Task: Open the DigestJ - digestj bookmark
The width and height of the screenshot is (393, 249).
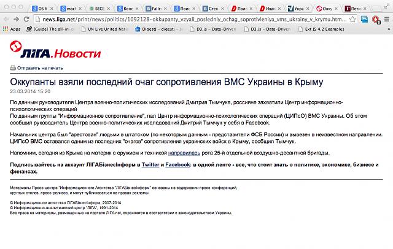Action: point(160,29)
